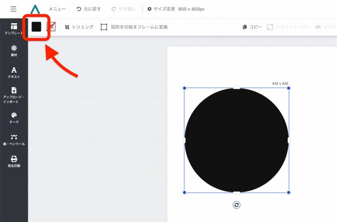Screen dimensions: 337x222
Task: Open the stroke color swatch
Action: point(51,27)
